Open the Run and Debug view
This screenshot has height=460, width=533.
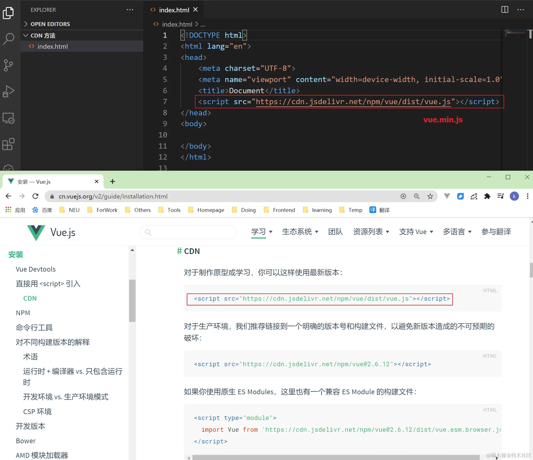pyautogui.click(x=8, y=92)
